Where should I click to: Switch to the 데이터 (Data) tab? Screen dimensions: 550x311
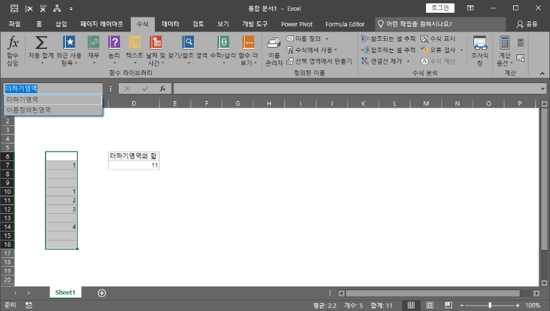point(170,24)
